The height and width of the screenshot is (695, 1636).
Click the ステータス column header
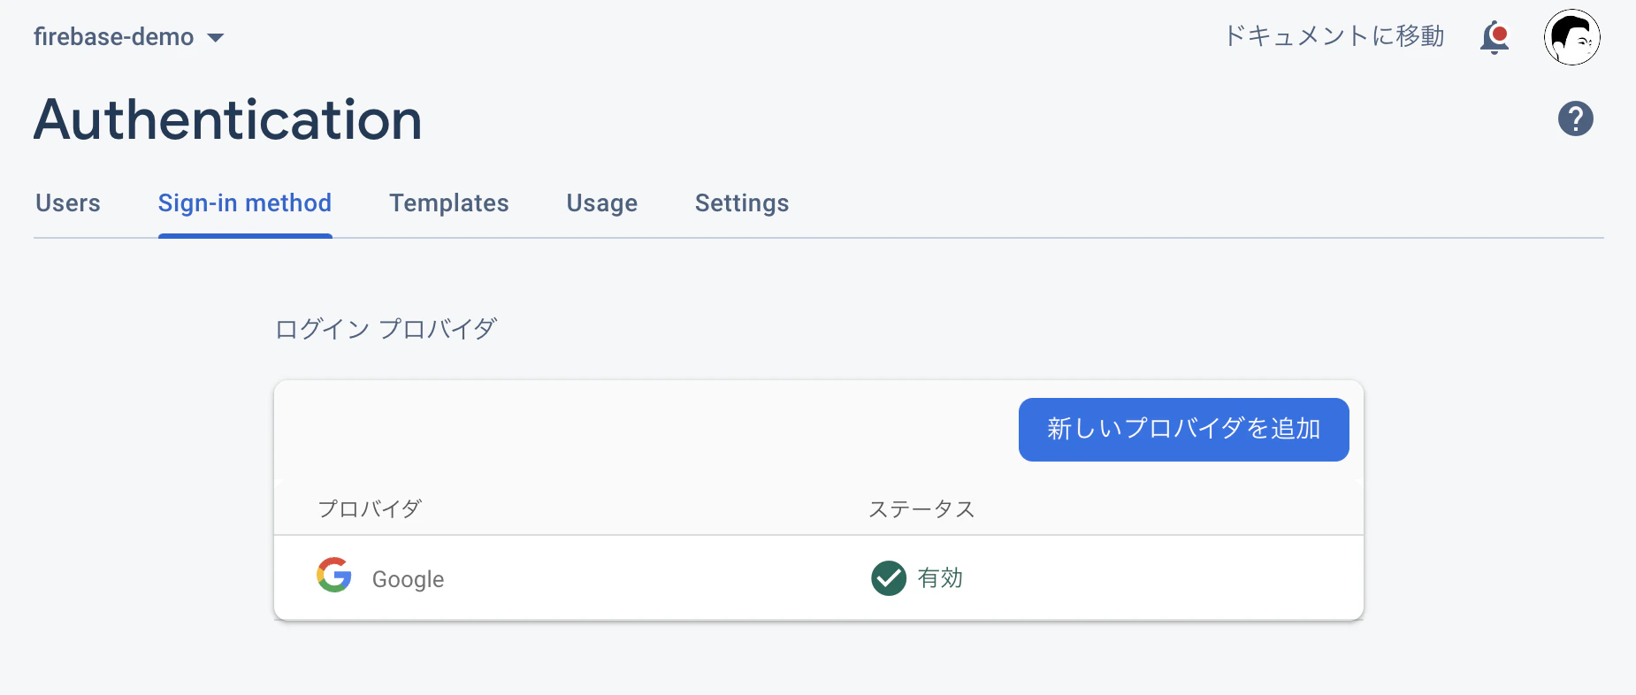point(921,509)
